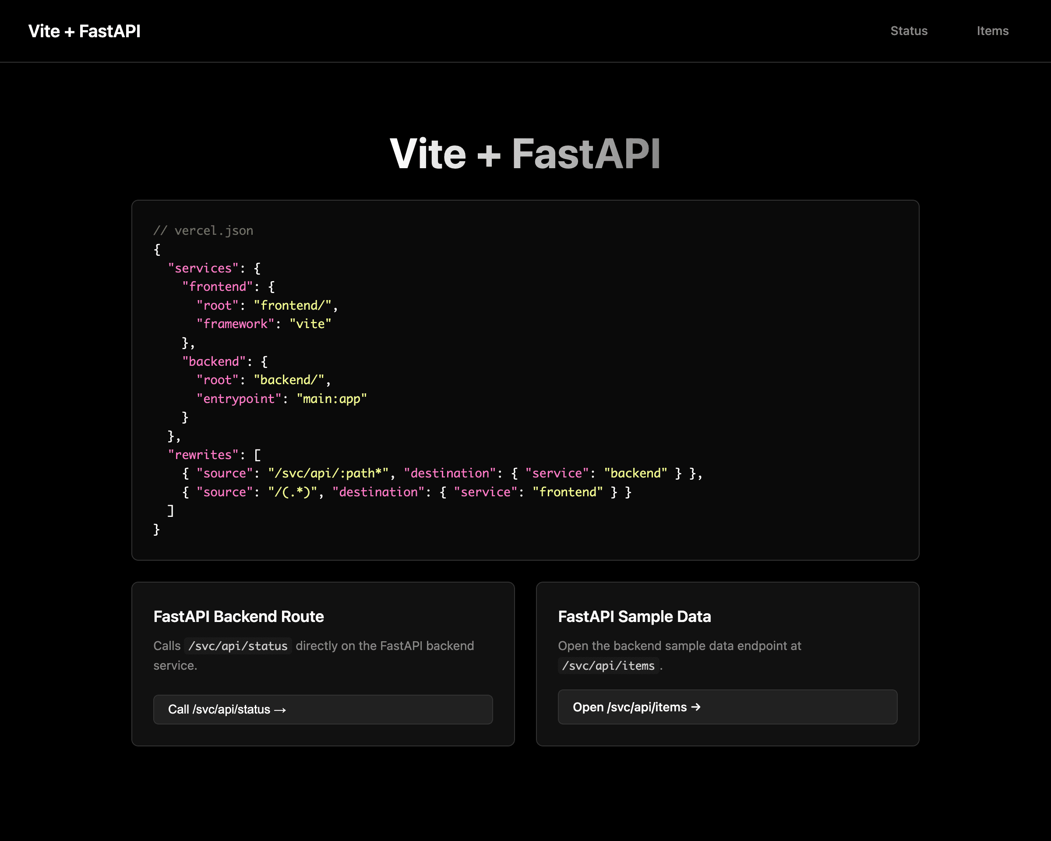The image size is (1051, 841).
Task: Open the Status nav link
Action: tap(909, 31)
